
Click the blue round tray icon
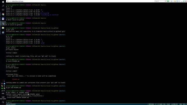point(4,84)
